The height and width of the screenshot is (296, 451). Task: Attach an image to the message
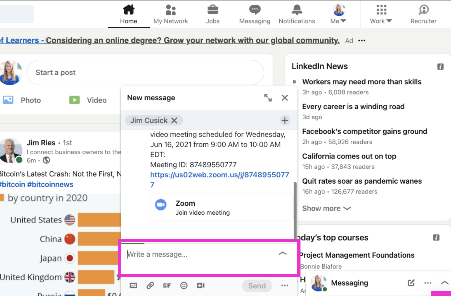133,285
